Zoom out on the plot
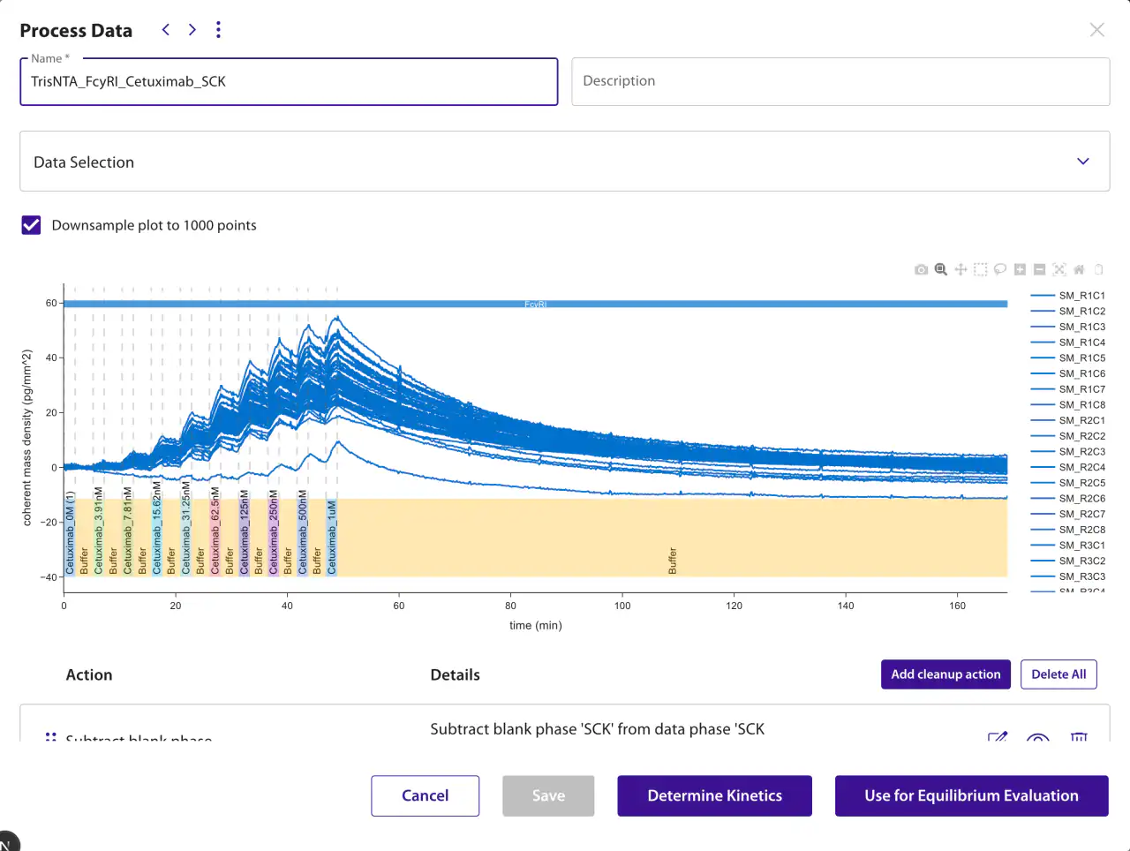The width and height of the screenshot is (1130, 851). pyautogui.click(x=1039, y=269)
